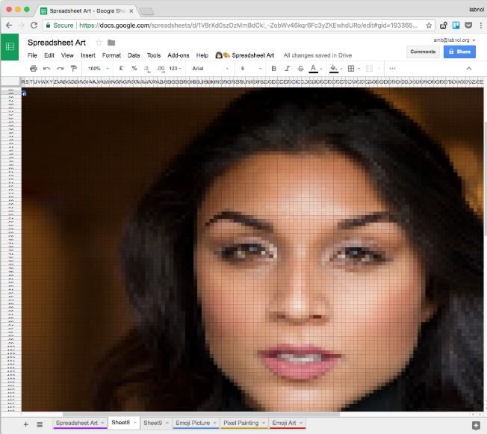Open the Data menu
Image resolution: width=487 pixels, height=434 pixels.
pos(134,55)
